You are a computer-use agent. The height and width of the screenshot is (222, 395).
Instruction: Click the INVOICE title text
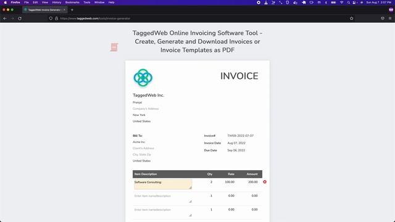239,76
